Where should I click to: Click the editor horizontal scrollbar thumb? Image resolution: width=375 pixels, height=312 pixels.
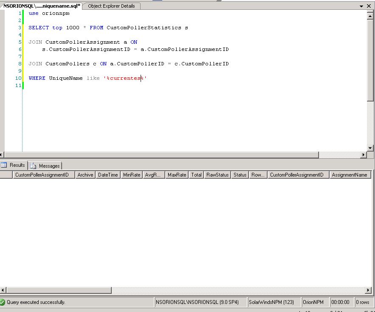pyautogui.click(x=161, y=155)
